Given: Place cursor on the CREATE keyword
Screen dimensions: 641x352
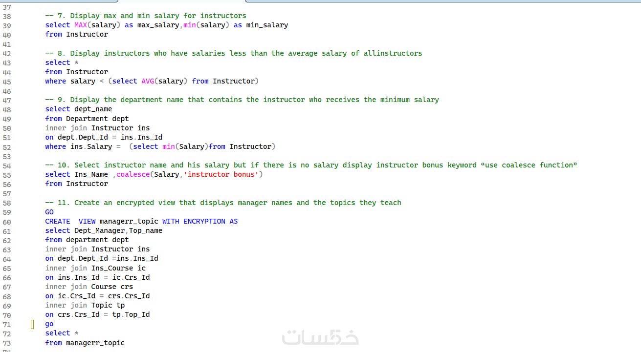Looking at the screenshot, I should 58,221.
